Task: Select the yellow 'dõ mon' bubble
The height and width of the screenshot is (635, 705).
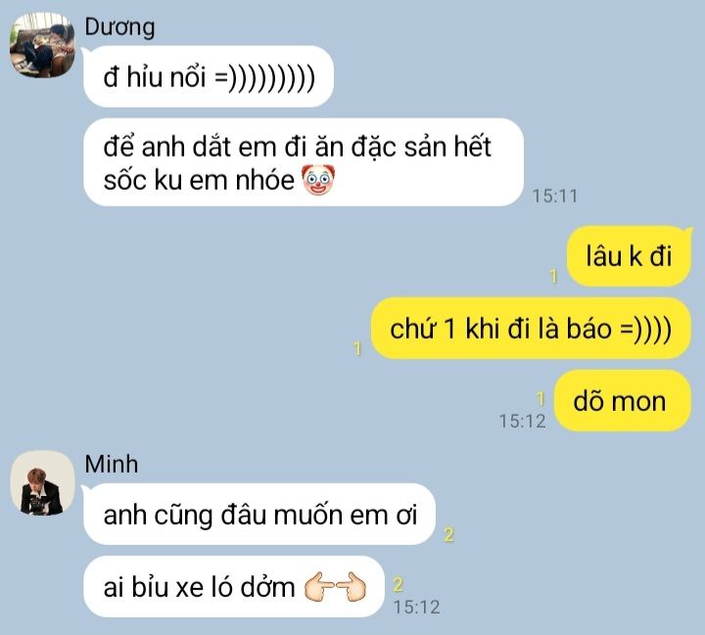Action: coord(623,401)
